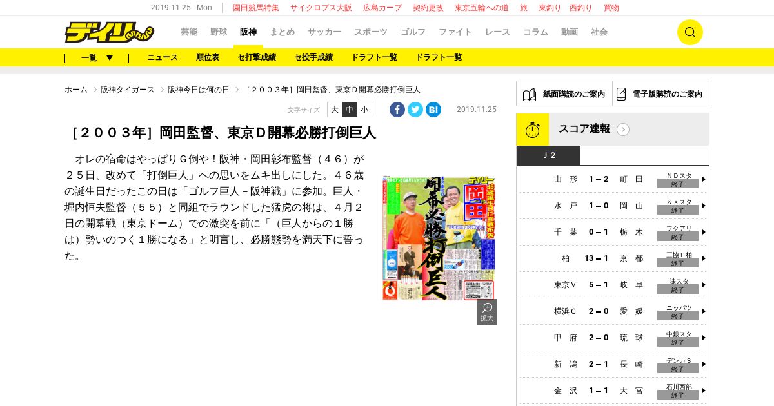Share article on Twitter

(x=415, y=110)
